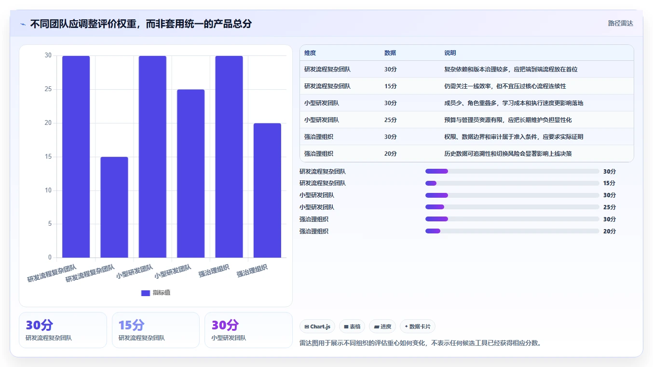
Task: Click the 路径雷达 label in the header
Action: coord(620,23)
